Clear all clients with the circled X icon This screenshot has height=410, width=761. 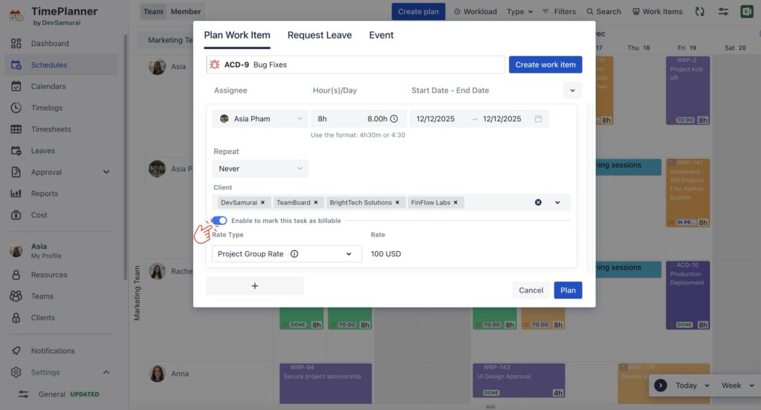click(x=538, y=202)
